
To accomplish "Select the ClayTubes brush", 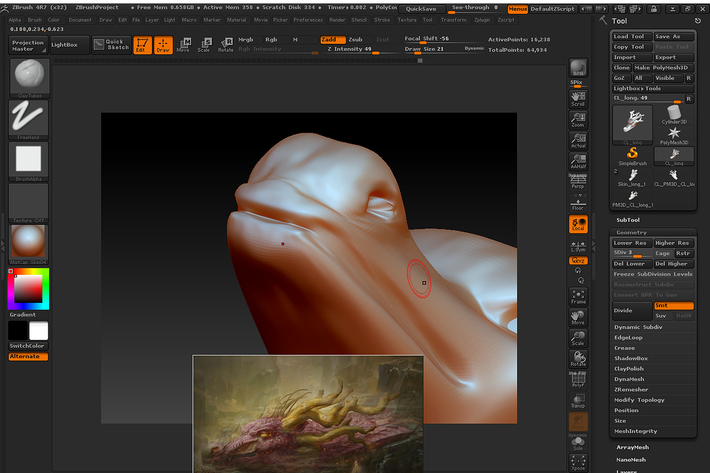I will [29, 77].
